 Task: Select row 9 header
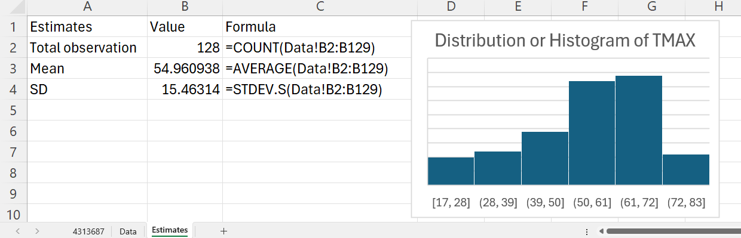13,194
